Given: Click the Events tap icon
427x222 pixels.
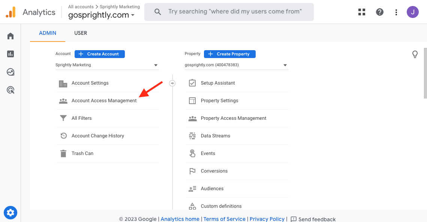Looking at the screenshot, I should pos(192,153).
